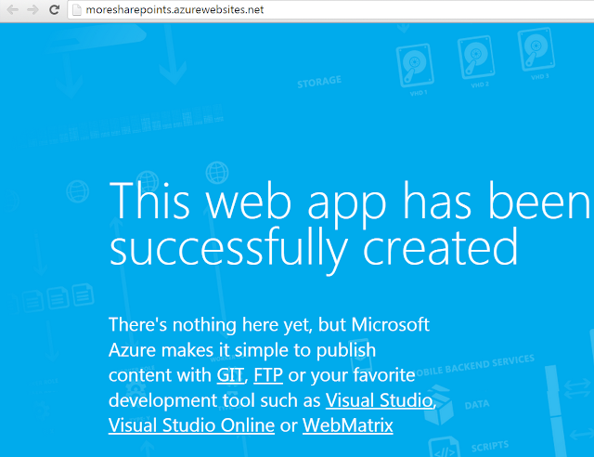Click the browser forward arrow
Screen dimensions: 594x457
pos(33,9)
